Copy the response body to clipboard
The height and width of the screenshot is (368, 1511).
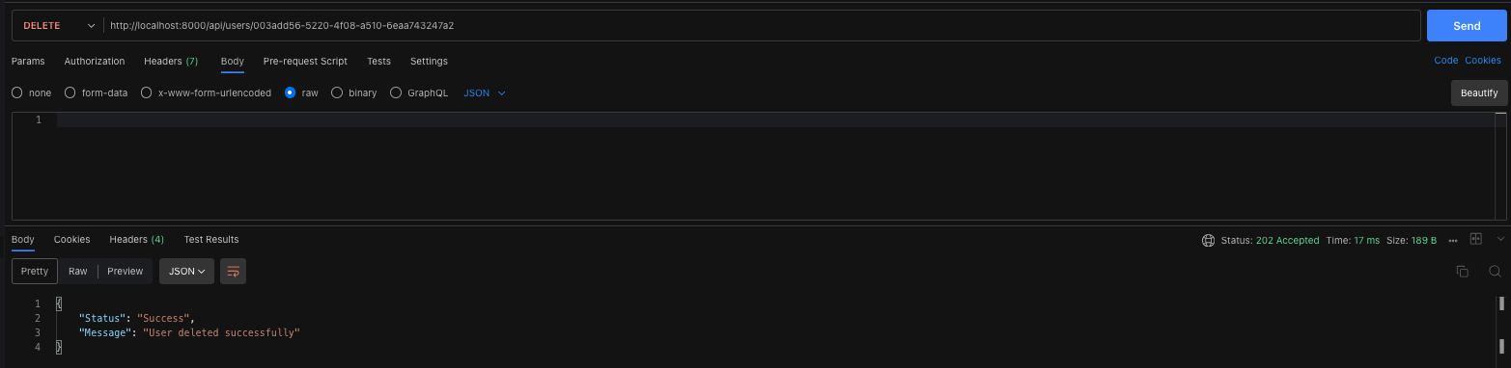pyautogui.click(x=1462, y=272)
